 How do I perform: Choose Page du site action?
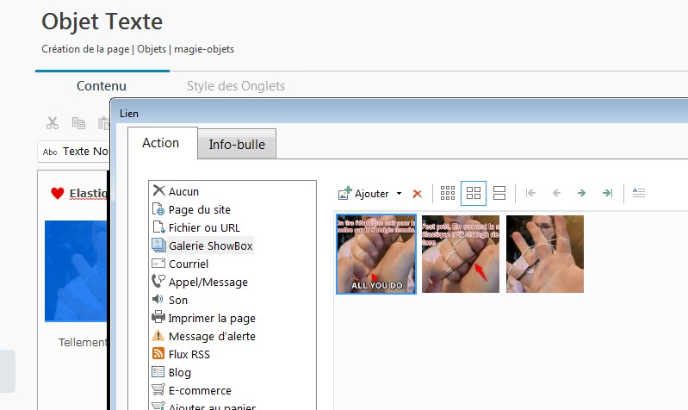(x=191, y=209)
